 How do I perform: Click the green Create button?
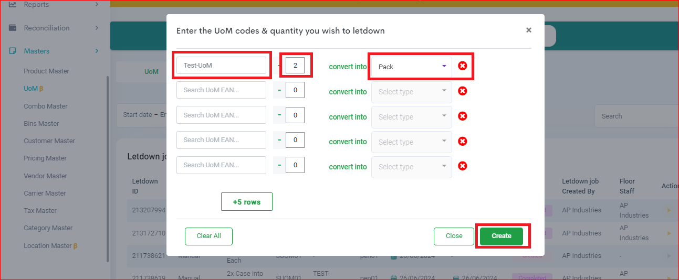502,236
